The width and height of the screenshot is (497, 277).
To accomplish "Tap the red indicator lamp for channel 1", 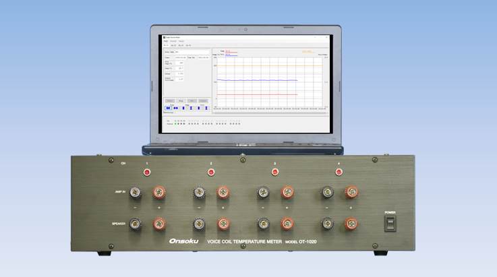I will 147,173.
